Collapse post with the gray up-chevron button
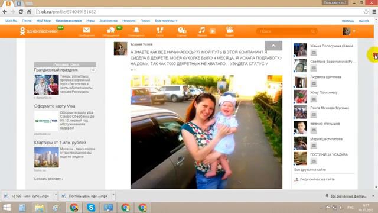This screenshot has width=378, height=213. pyautogui.click(x=273, y=46)
